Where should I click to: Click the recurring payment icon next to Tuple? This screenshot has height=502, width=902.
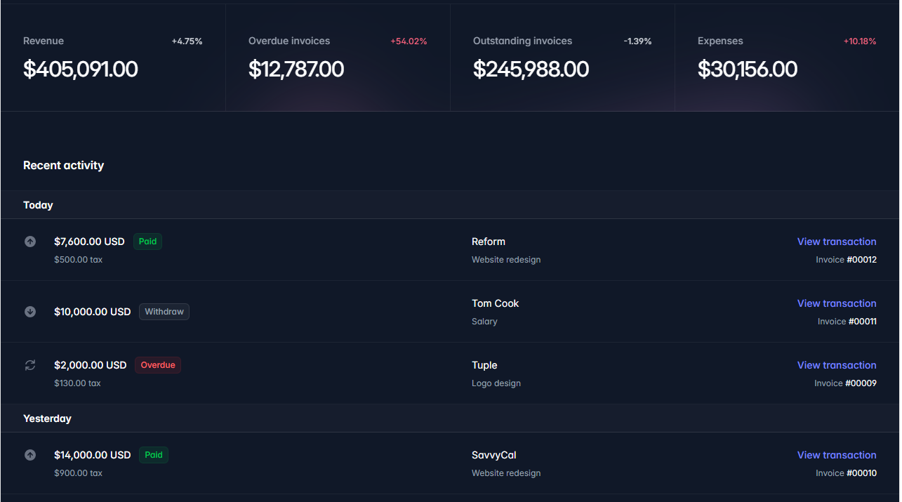point(29,365)
